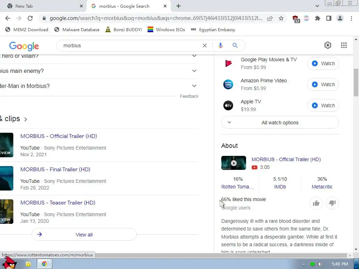Expand All watch options
Image resolution: width=359 pixels, height=269 pixels.
click(x=280, y=123)
